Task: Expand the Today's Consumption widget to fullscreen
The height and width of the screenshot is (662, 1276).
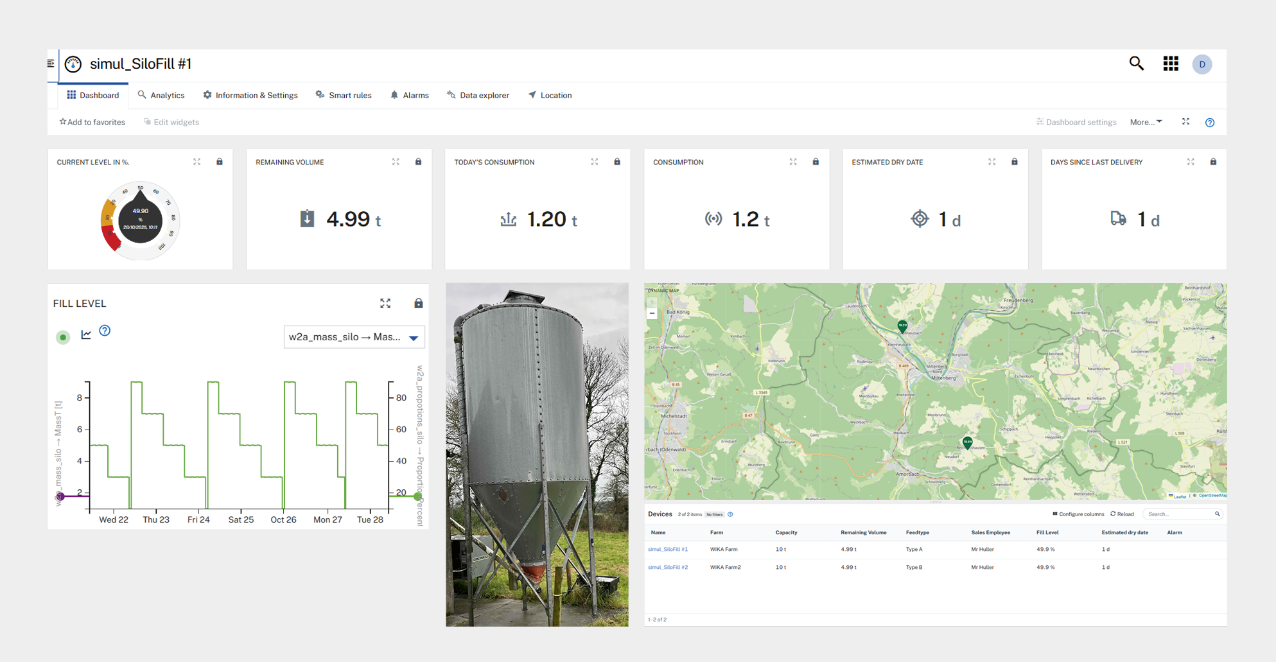Action: (x=595, y=162)
